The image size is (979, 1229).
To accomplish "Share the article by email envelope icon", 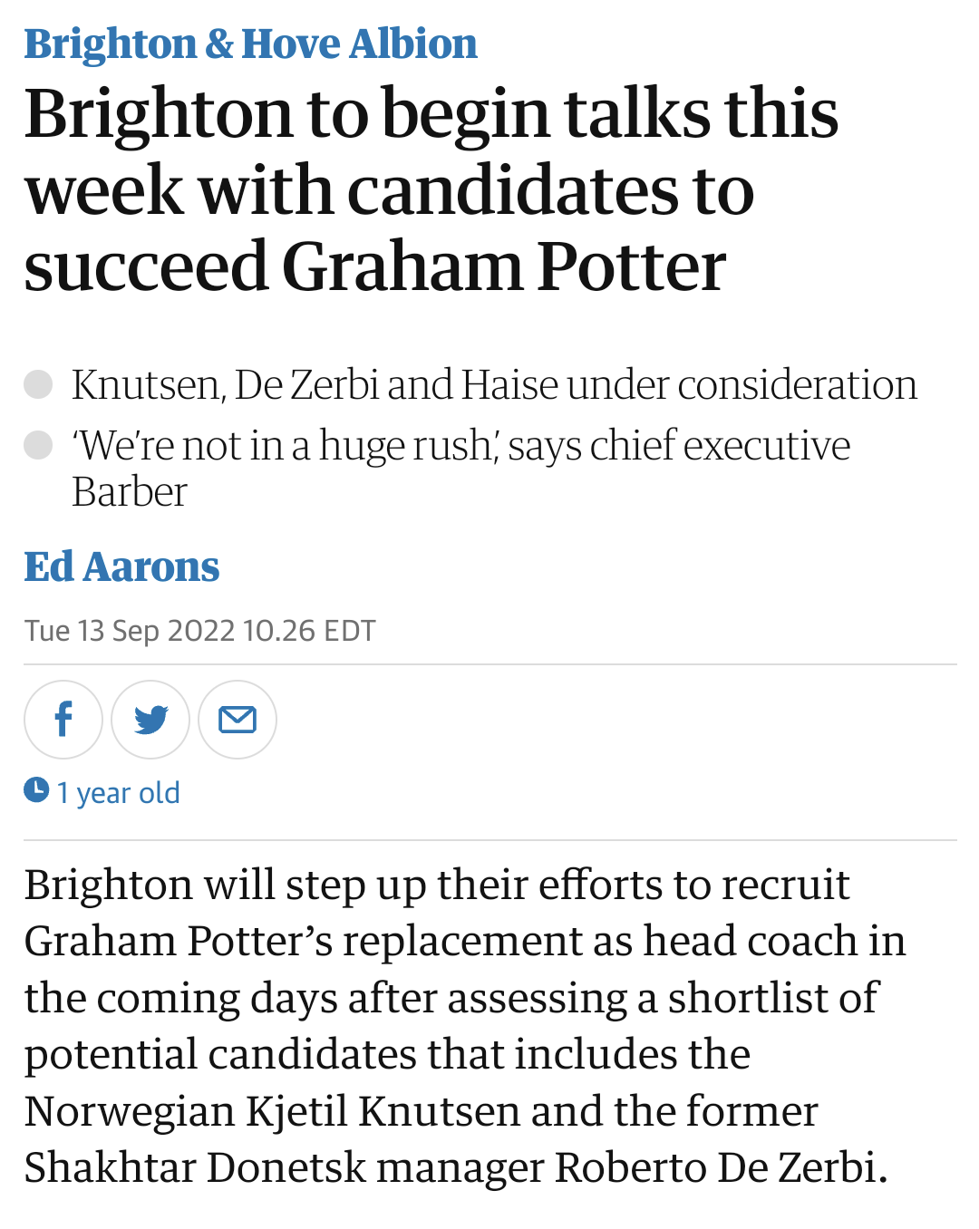I will pos(237,720).
